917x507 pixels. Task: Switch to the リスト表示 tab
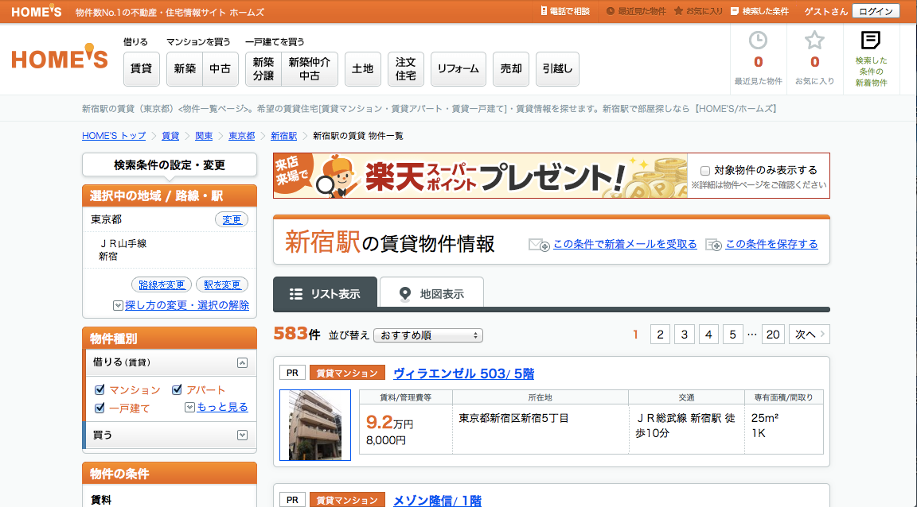pos(325,292)
